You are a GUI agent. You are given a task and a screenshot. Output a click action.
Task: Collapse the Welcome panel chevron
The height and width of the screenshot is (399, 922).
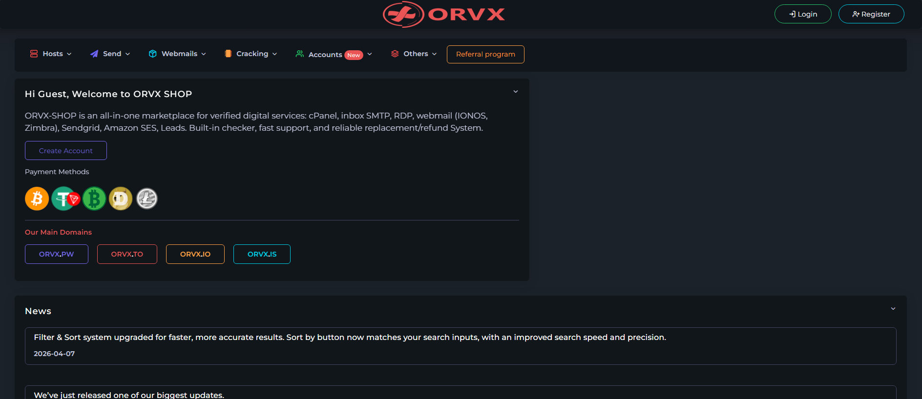coord(516,92)
